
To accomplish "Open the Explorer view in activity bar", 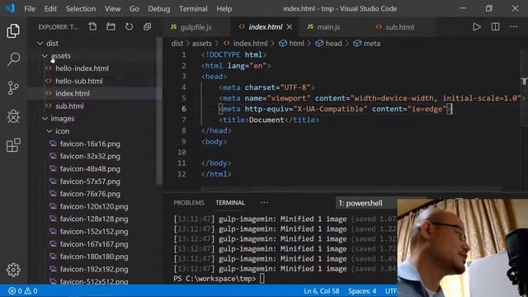I will coord(13,31).
